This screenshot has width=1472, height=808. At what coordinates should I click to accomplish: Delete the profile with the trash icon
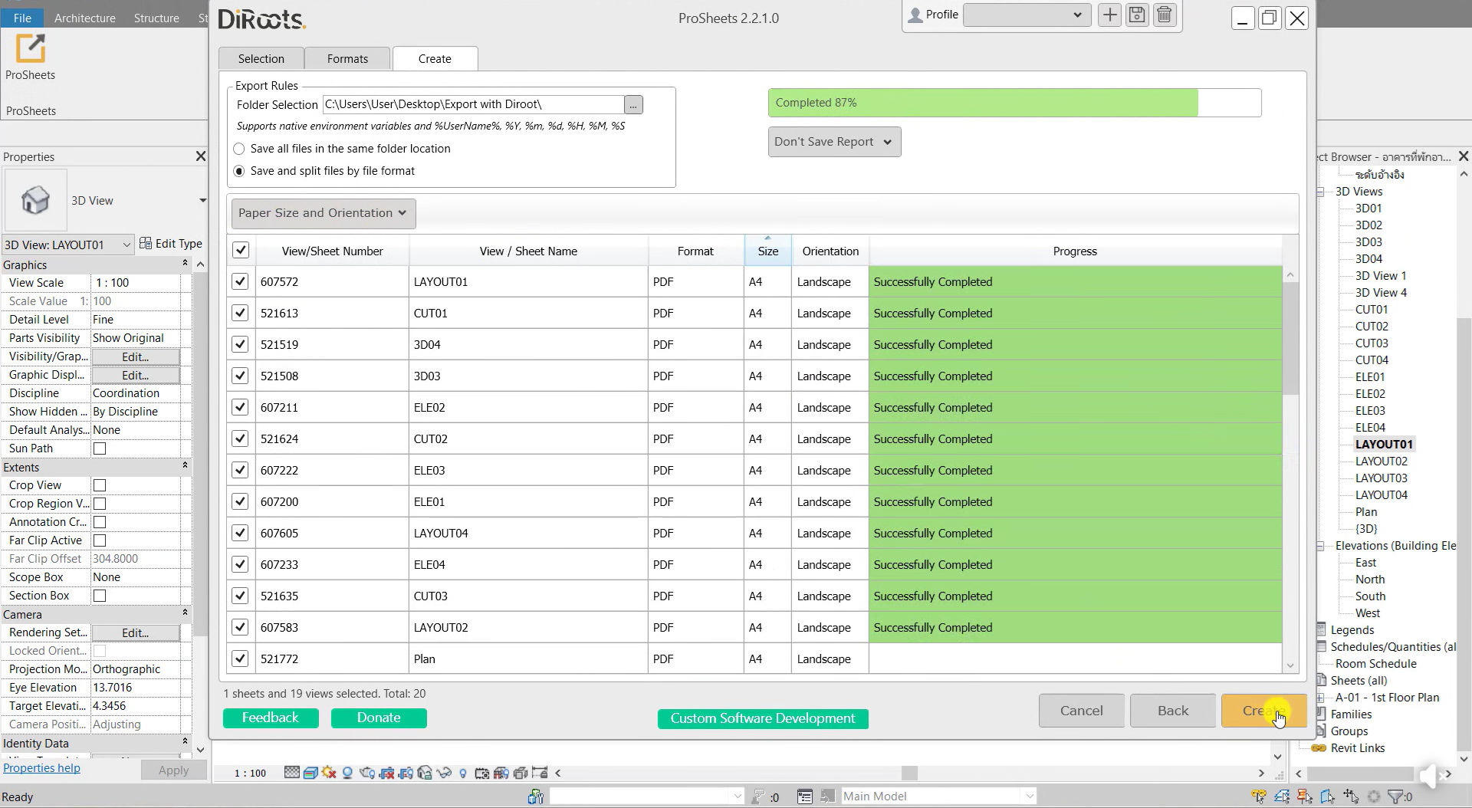tap(1165, 15)
